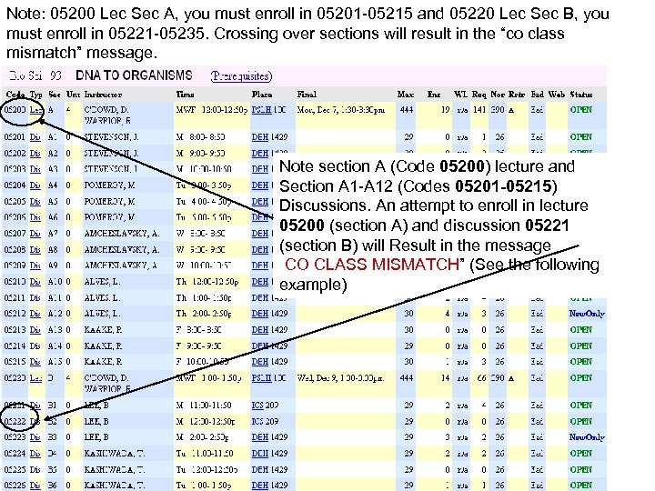Open the Prerequisites link for DNA to Organisms
The image size is (655, 491).
241,76
